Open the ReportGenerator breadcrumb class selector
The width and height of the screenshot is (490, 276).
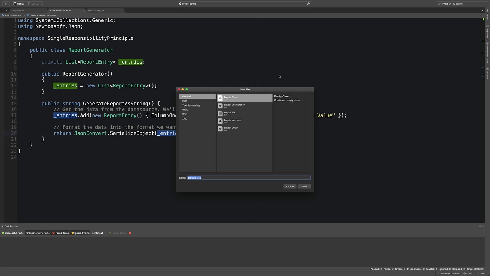point(12,15)
